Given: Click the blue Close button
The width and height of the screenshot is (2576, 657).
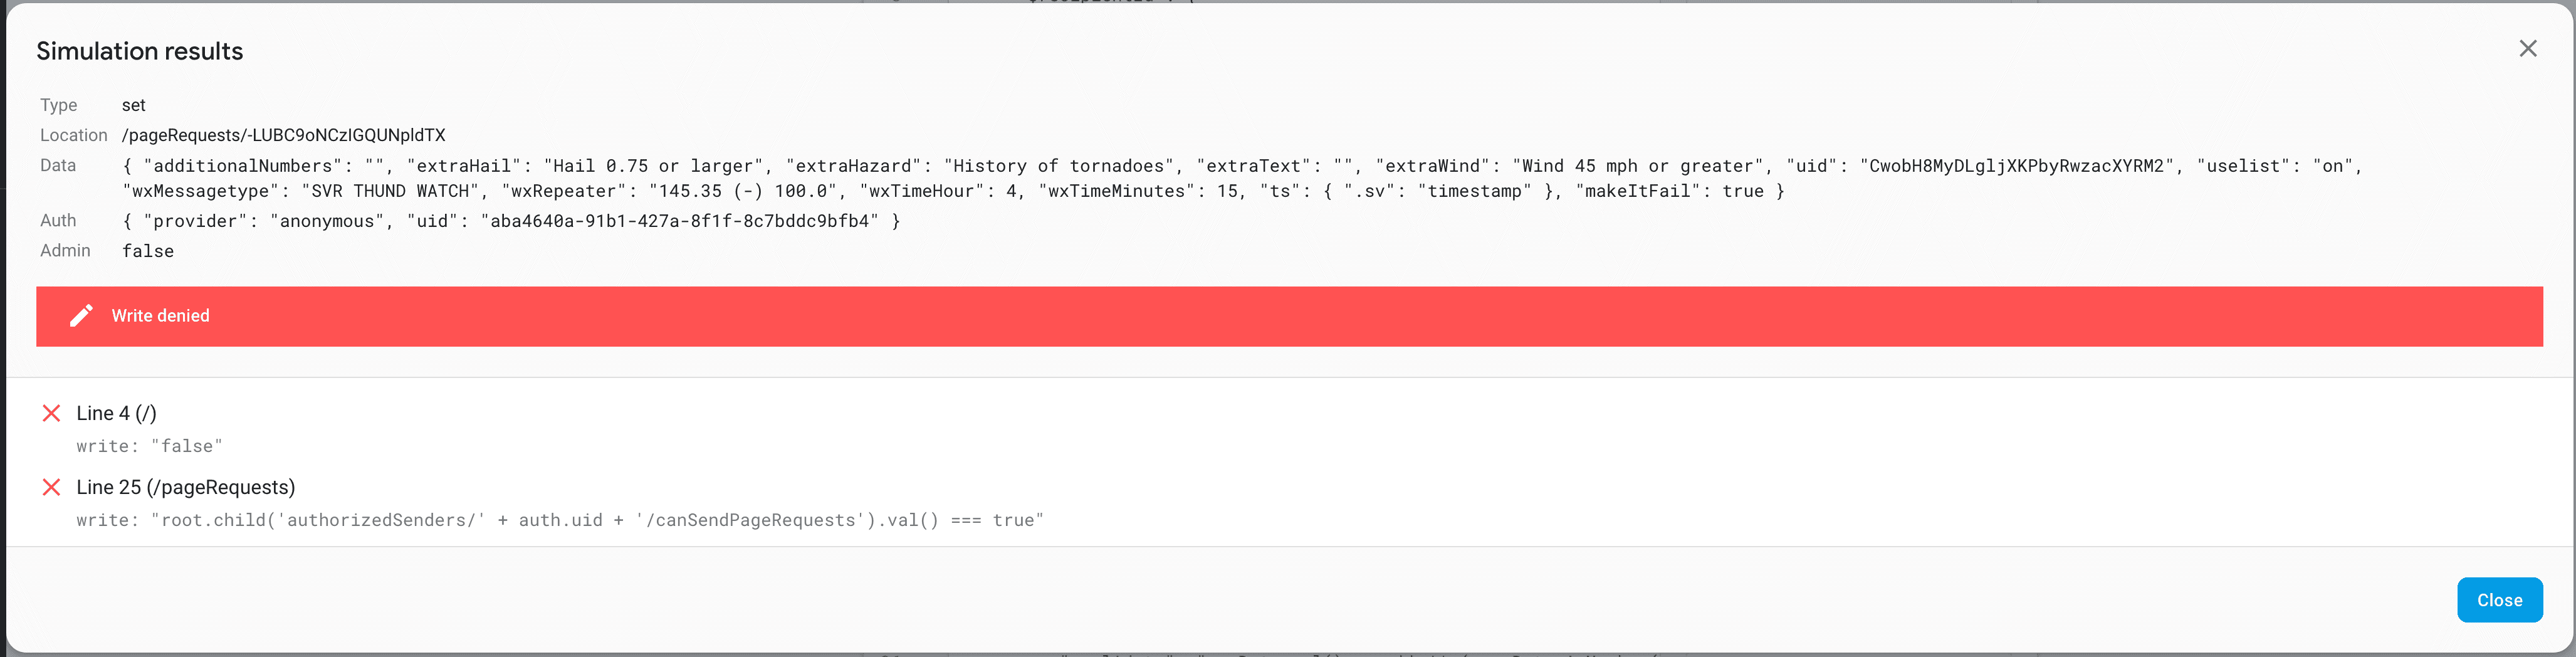Looking at the screenshot, I should (x=2499, y=600).
